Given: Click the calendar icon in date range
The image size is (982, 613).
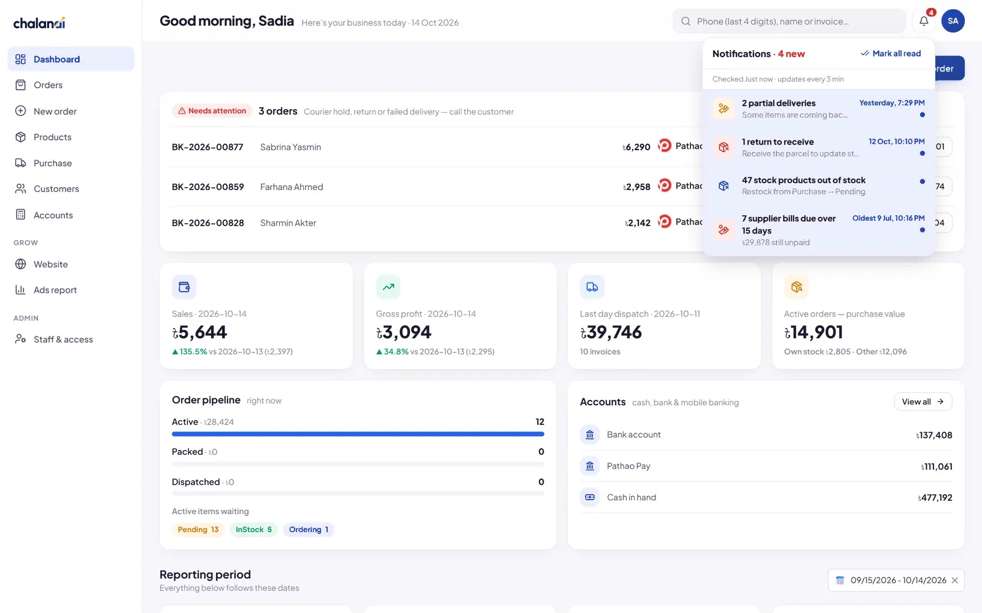Looking at the screenshot, I should pyautogui.click(x=840, y=580).
